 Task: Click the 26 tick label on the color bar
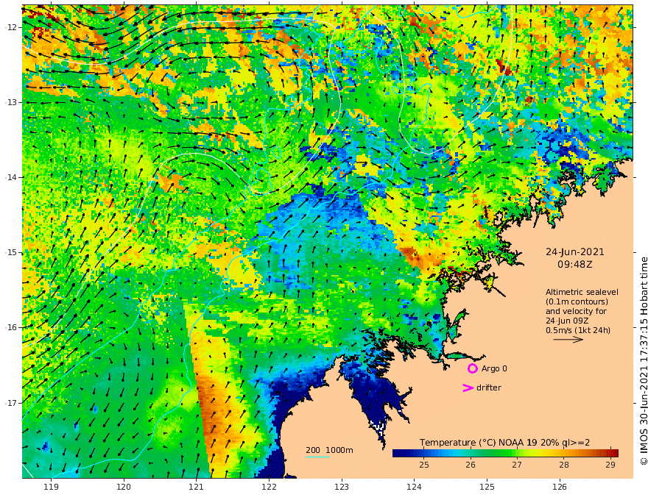[471, 465]
